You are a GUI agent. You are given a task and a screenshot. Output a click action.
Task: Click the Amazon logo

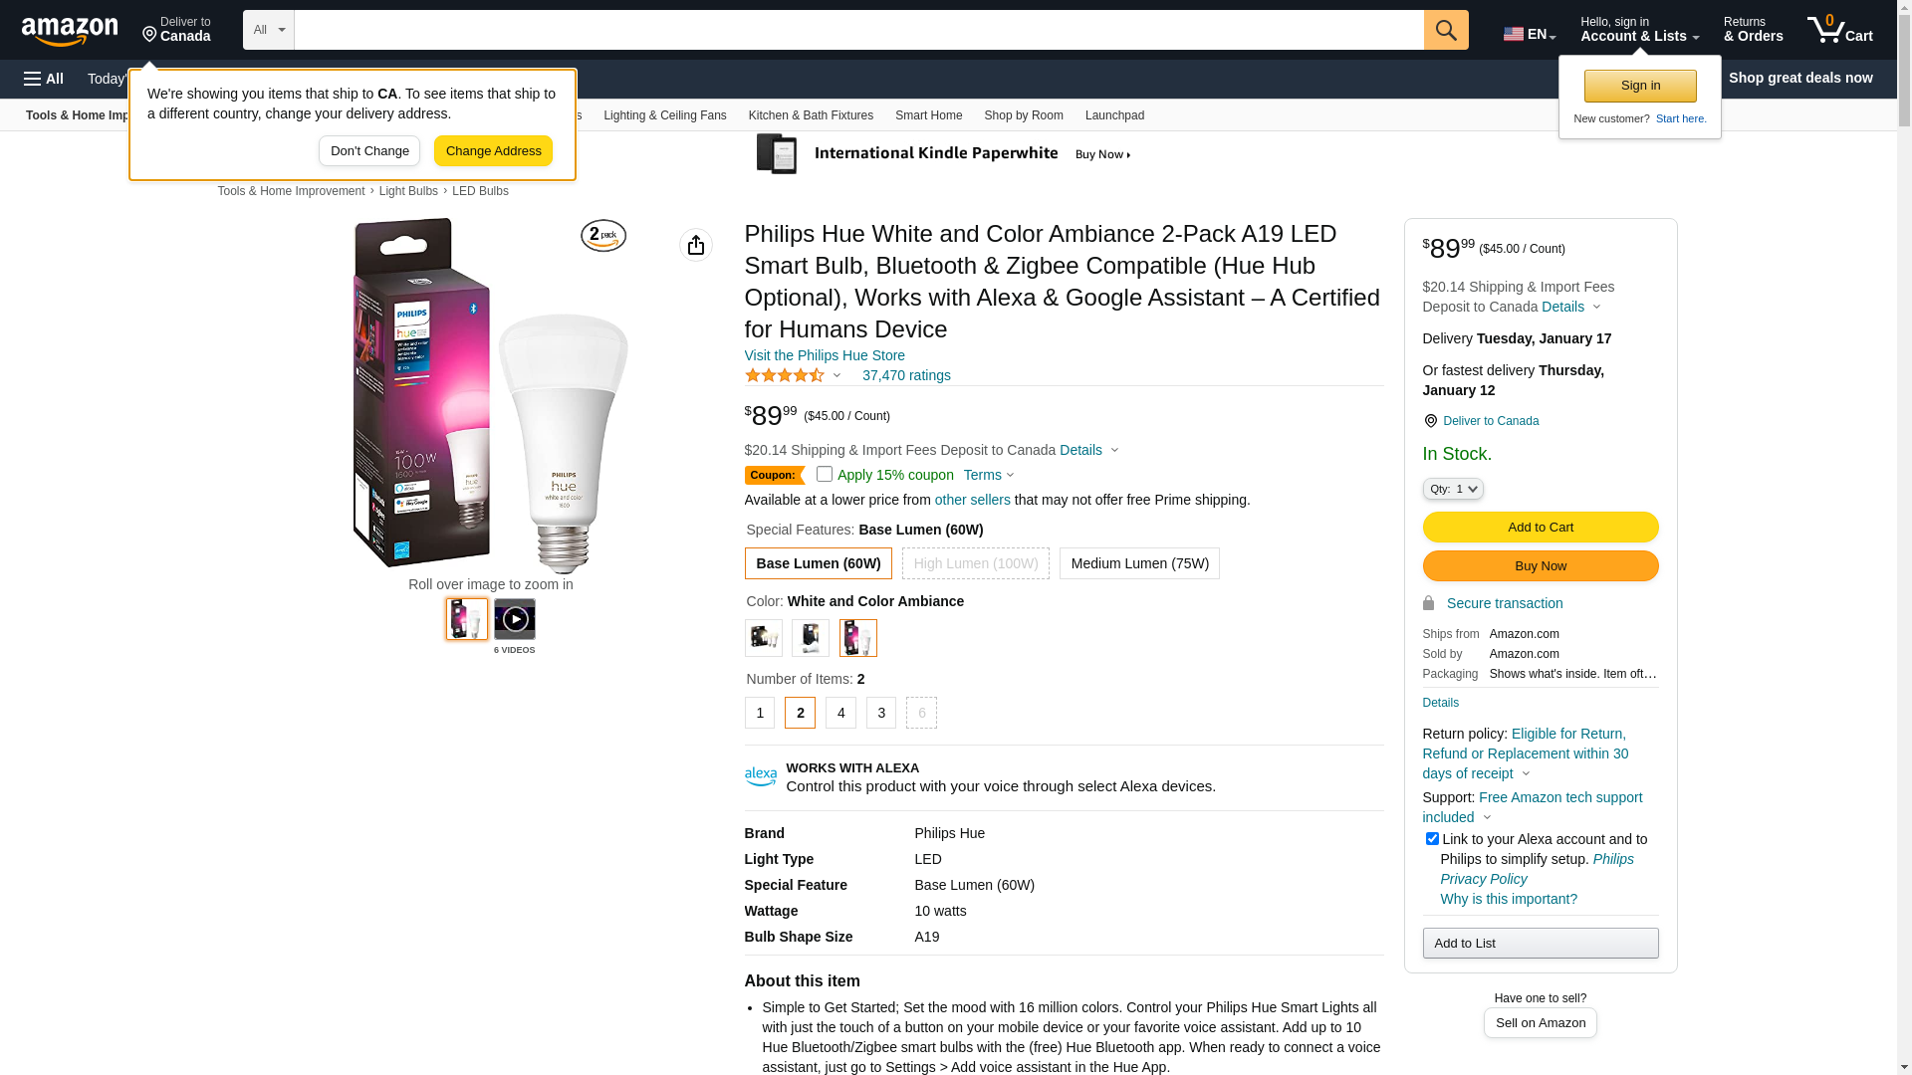tap(70, 32)
